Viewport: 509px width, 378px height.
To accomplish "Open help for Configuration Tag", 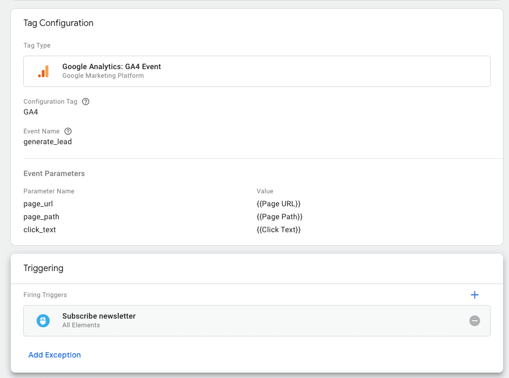I will tap(86, 102).
